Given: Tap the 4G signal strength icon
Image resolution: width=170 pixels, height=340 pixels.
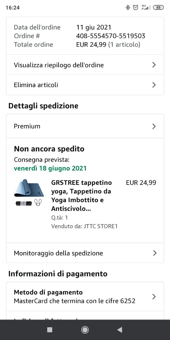Looking at the screenshot, I should click(146, 7).
